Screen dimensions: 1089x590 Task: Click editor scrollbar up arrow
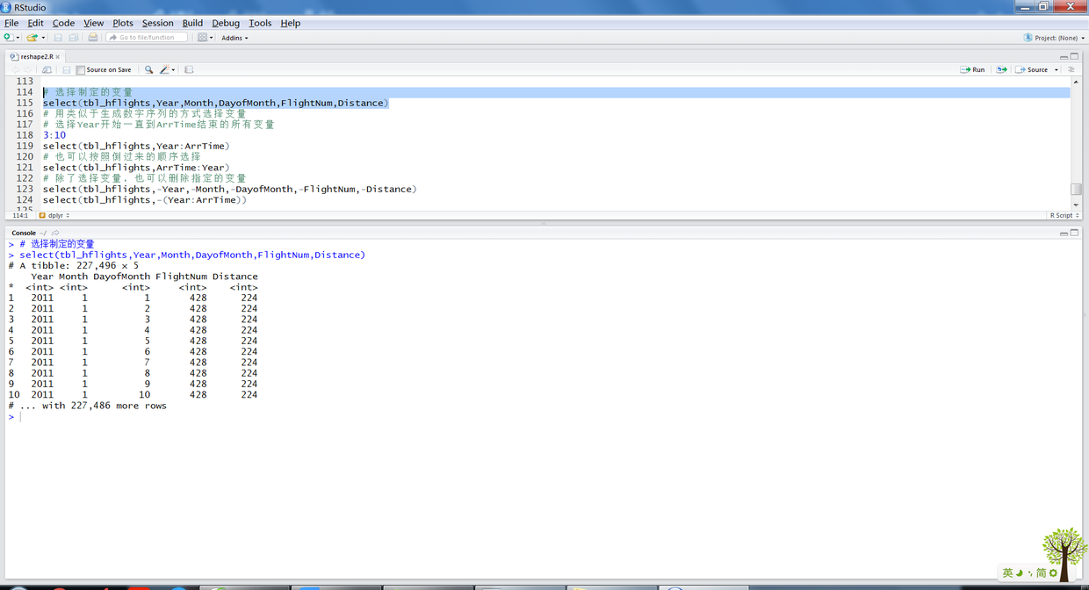coord(1076,82)
